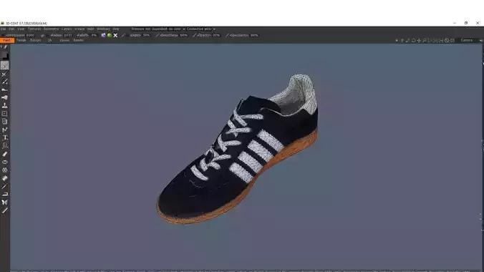Image resolution: width=484 pixels, height=272 pixels.
Task: Expand the 'Pressure not dependent on color' dropdown
Action: click(x=158, y=29)
